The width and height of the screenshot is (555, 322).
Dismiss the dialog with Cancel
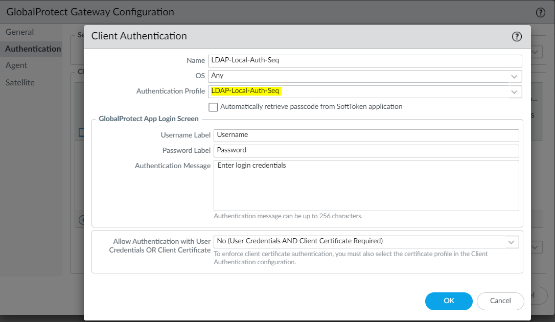pos(500,301)
